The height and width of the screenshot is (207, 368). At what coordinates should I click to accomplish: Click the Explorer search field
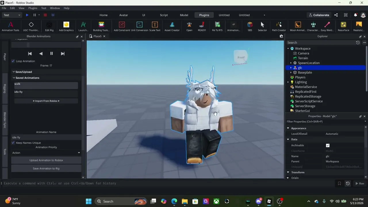tap(320, 43)
